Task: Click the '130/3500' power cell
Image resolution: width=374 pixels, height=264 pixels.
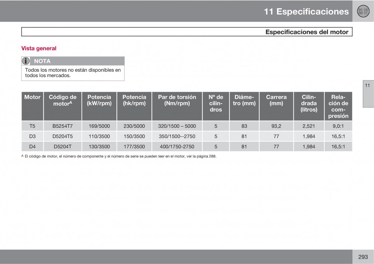Action: [99, 146]
